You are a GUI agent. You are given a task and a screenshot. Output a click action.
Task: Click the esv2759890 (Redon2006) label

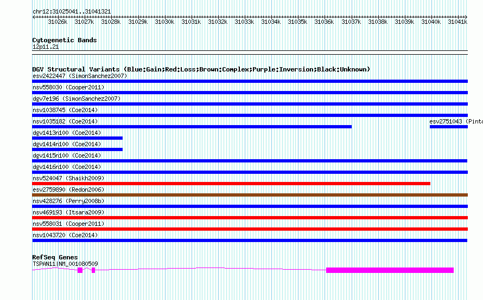(x=68, y=190)
